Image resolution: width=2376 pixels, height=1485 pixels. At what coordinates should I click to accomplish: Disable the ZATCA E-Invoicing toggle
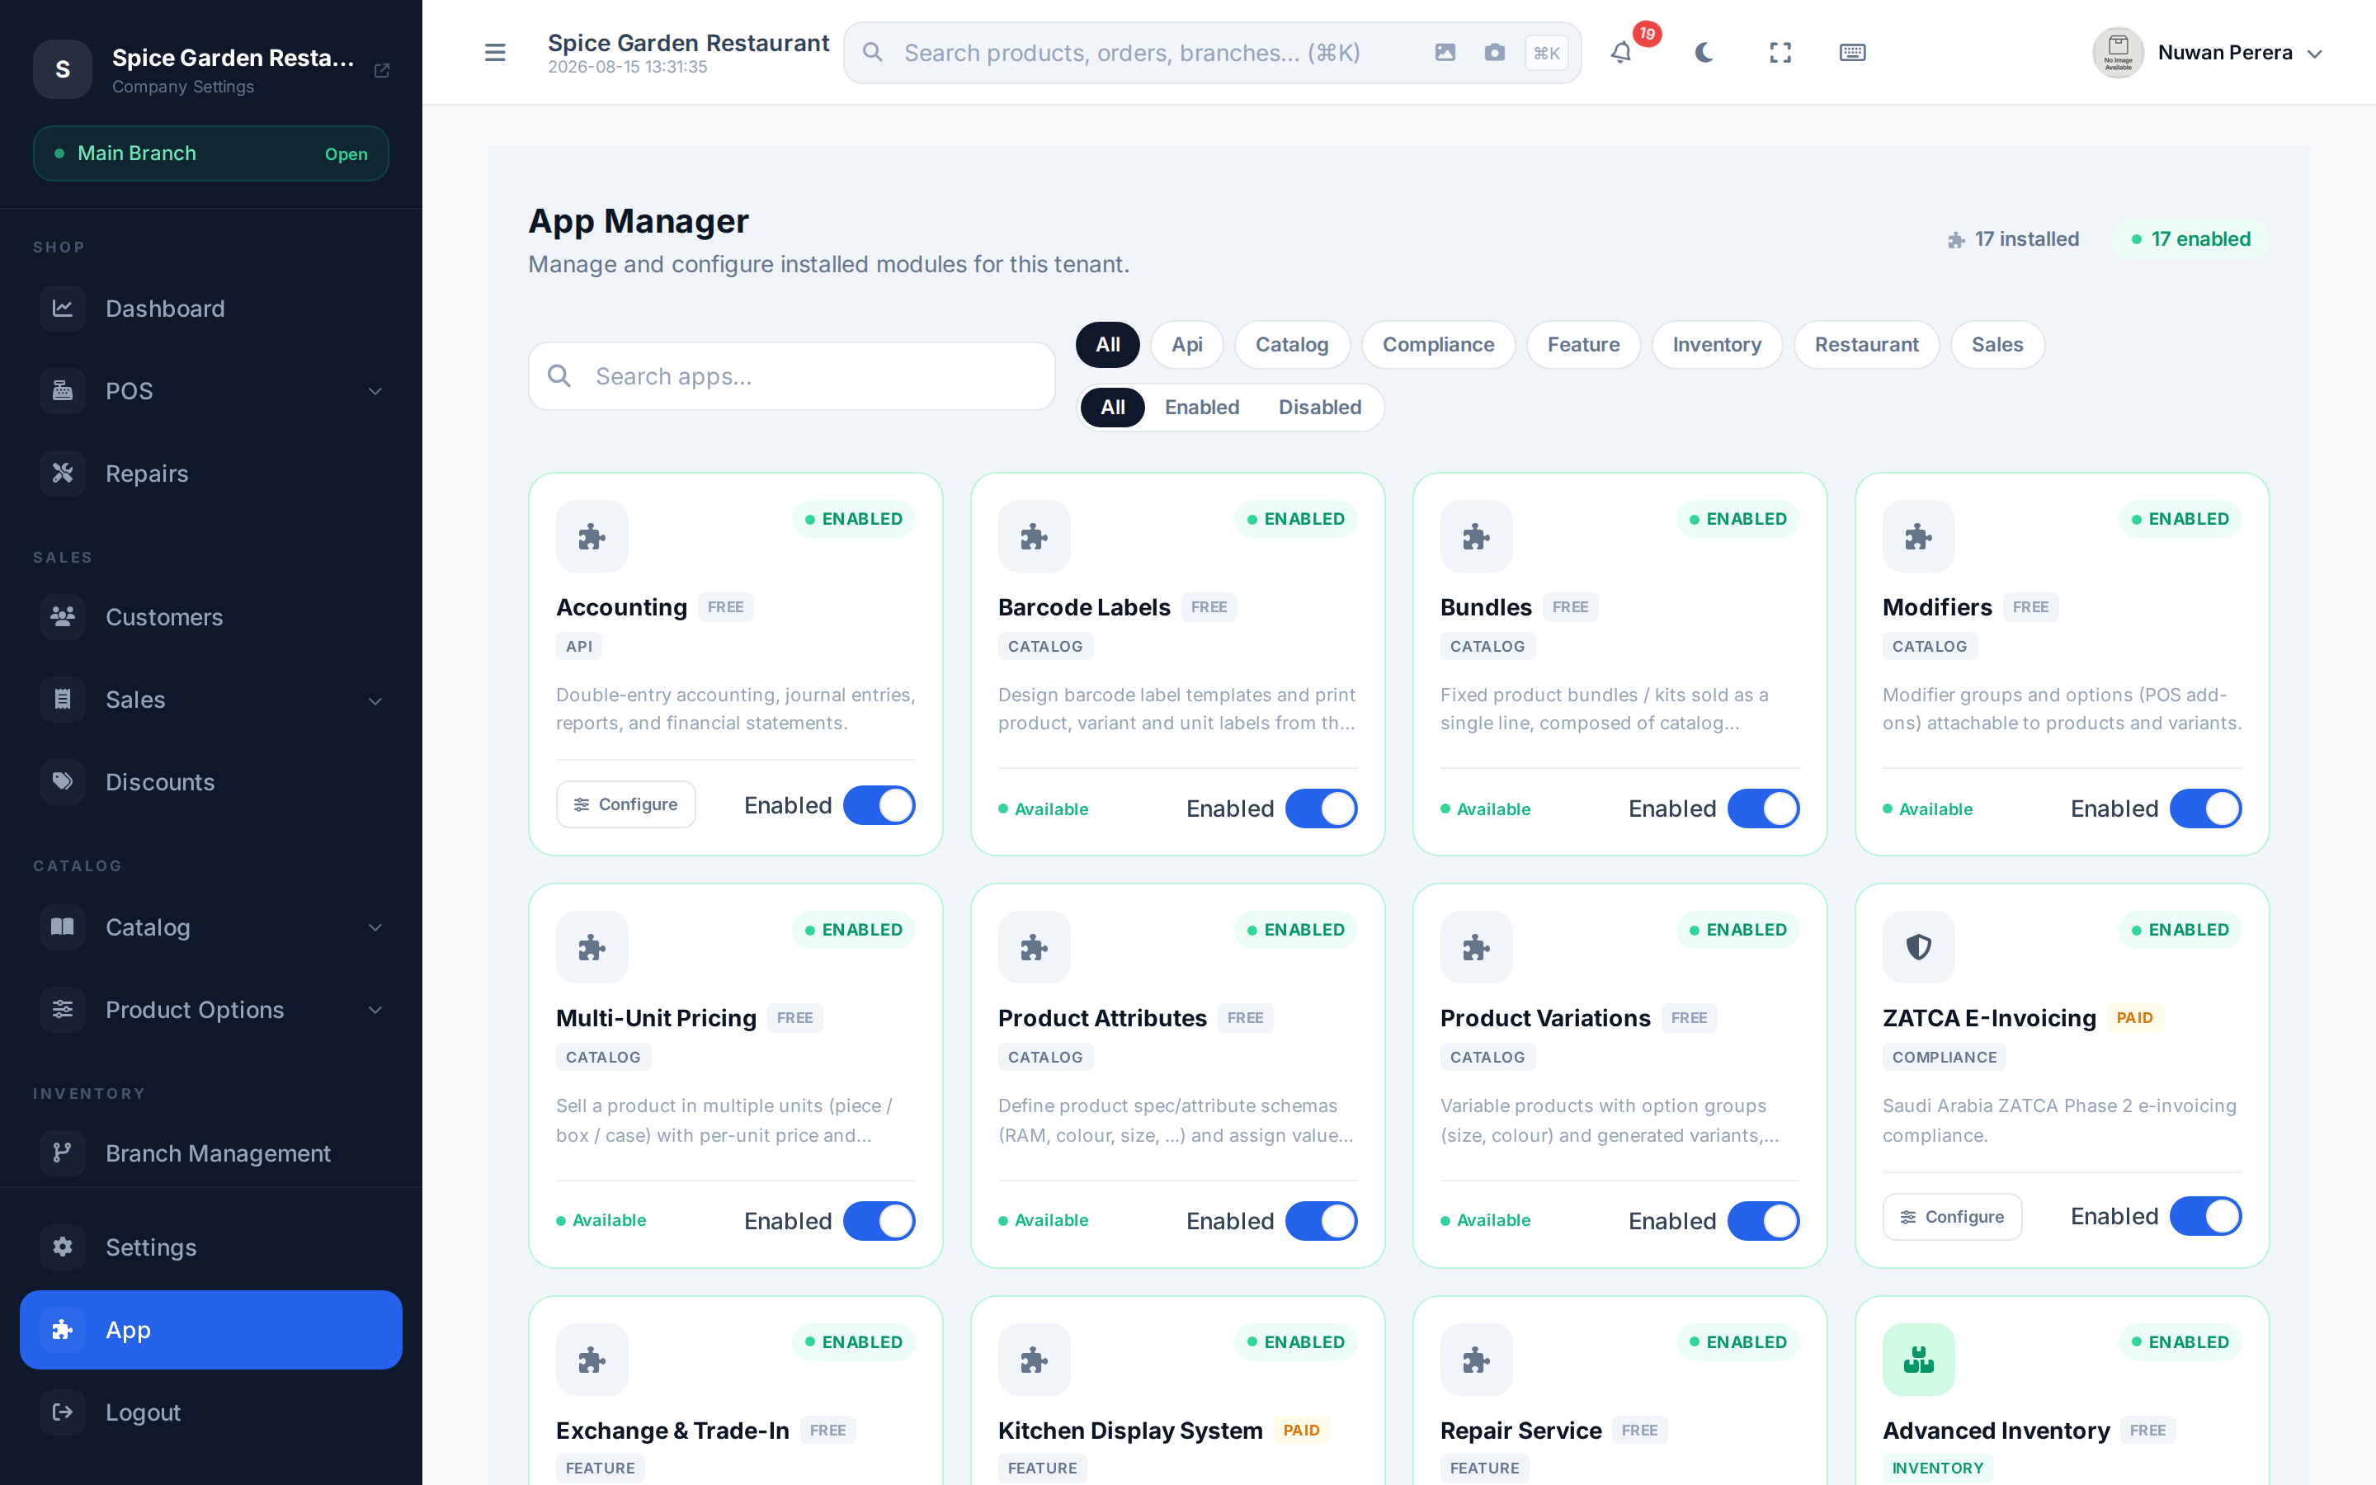point(2205,1216)
